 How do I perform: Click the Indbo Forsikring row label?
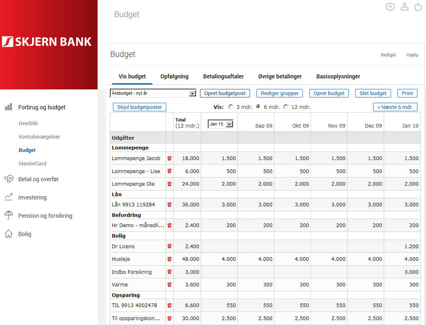[x=131, y=272]
